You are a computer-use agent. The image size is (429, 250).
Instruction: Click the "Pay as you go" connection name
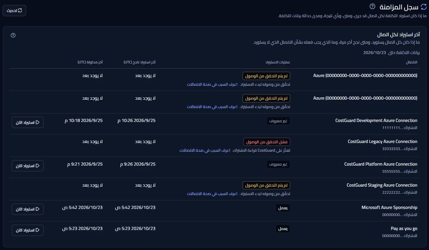[404, 228]
